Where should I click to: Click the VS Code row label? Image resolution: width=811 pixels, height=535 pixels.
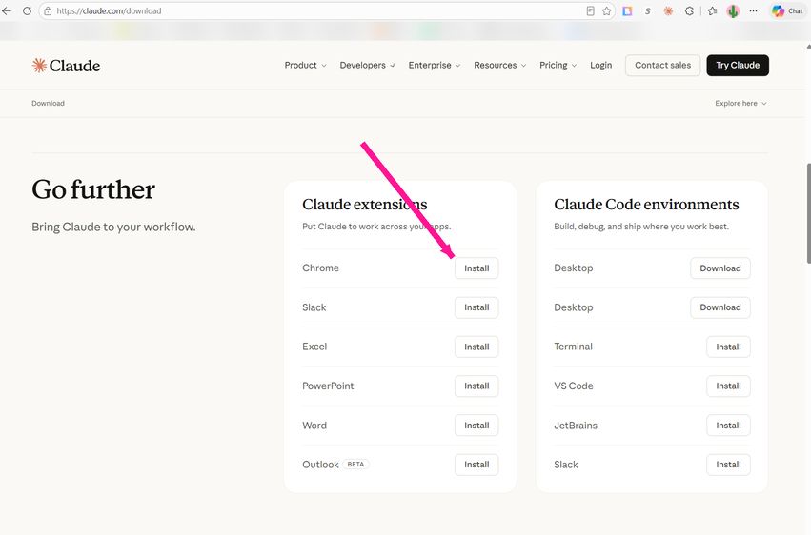[574, 386]
